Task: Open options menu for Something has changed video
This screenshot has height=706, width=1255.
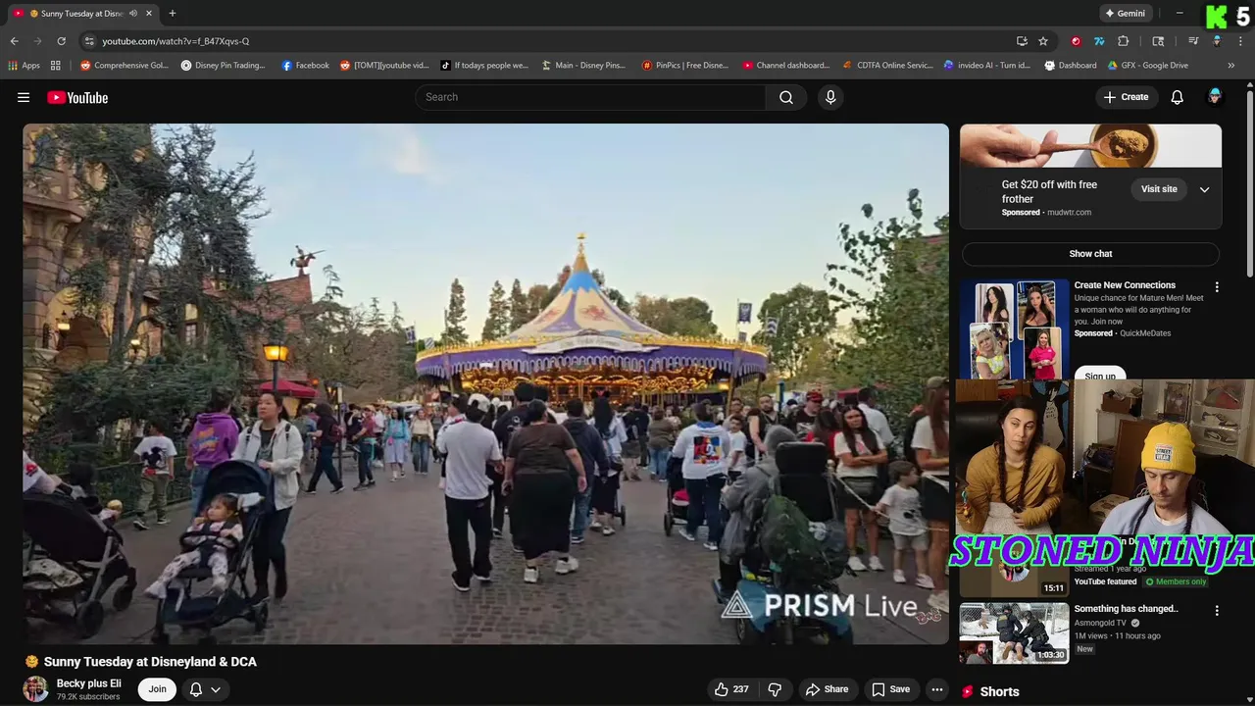Action: [1217, 611]
